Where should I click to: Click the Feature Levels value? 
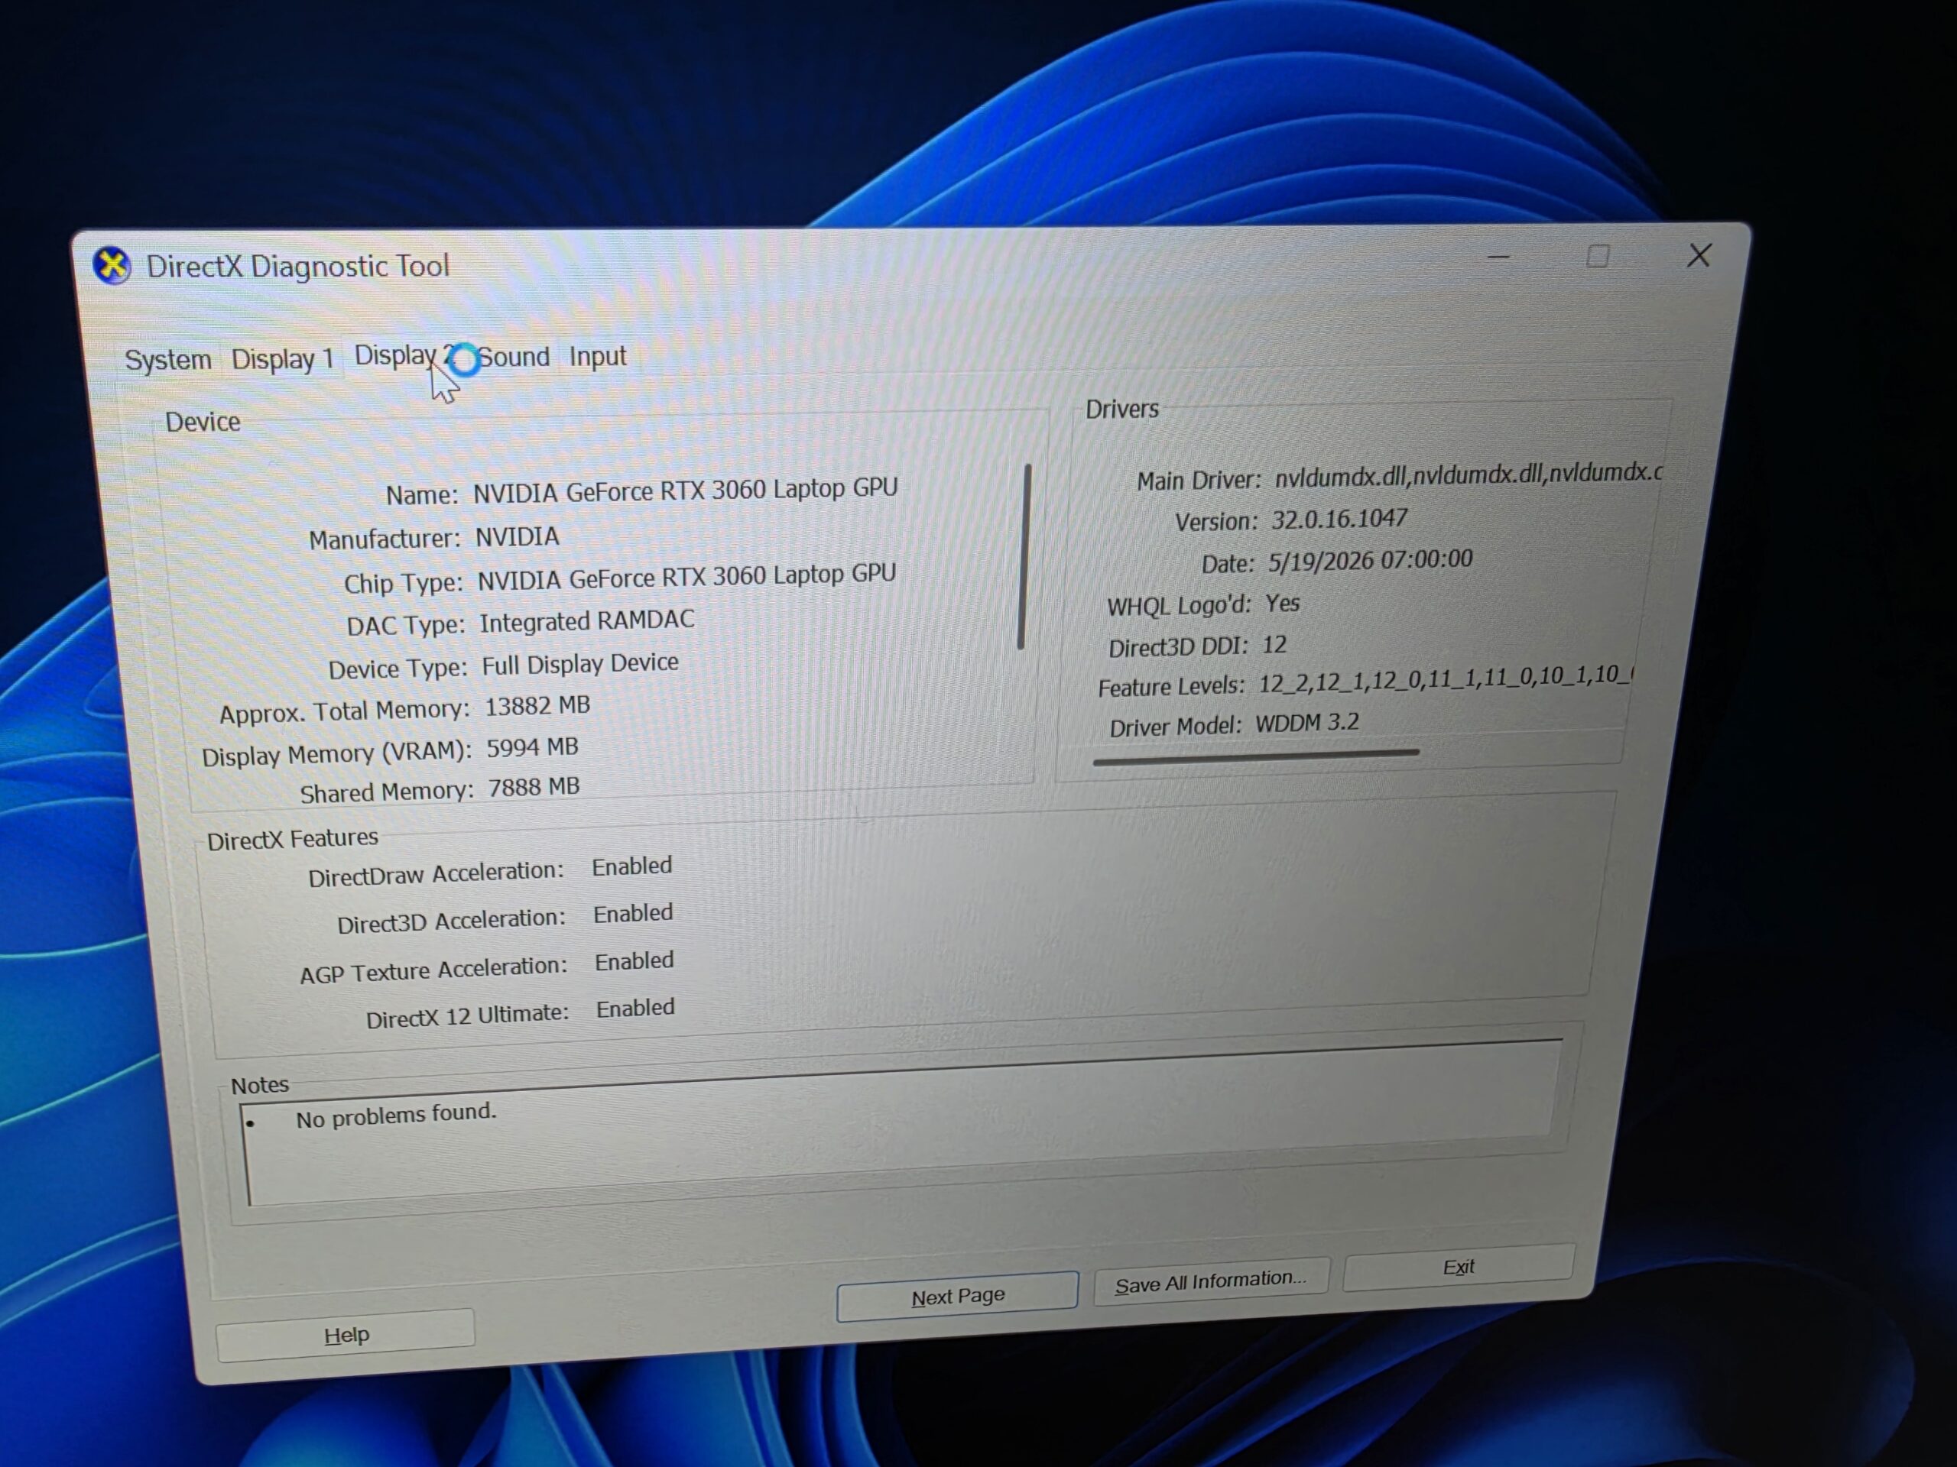(x=1446, y=679)
